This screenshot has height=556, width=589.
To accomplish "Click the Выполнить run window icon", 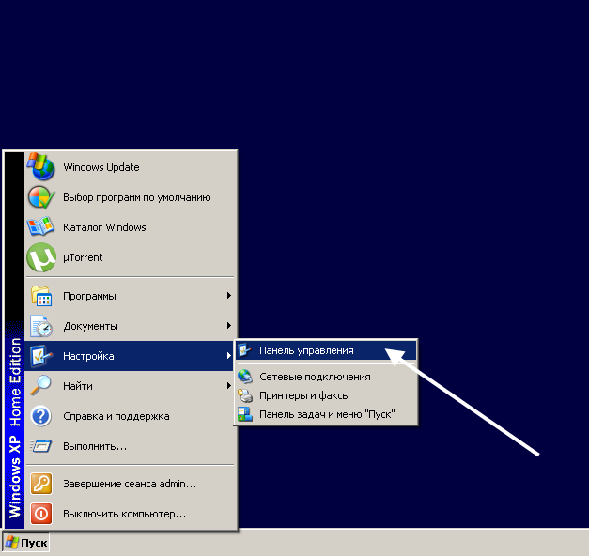I will click(41, 446).
